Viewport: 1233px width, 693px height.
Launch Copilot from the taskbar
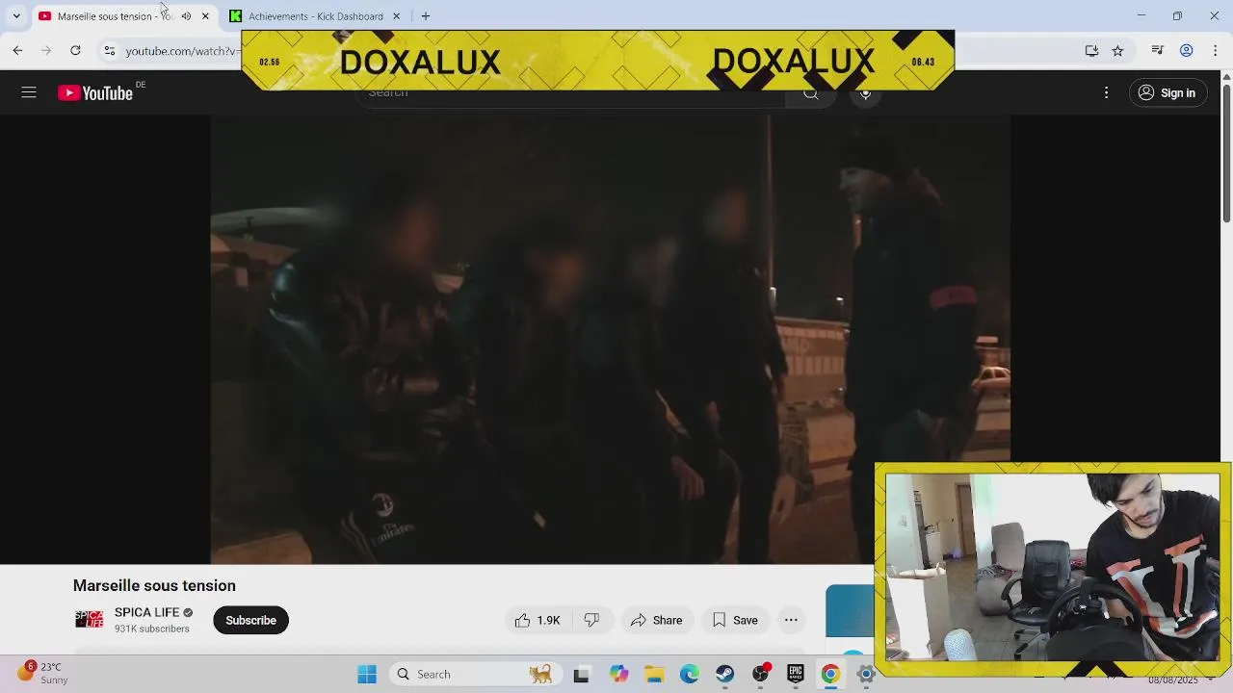pos(617,675)
